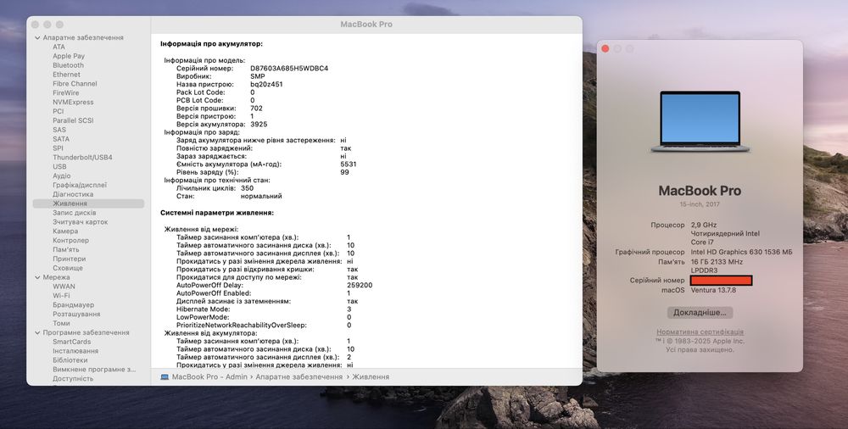This screenshot has width=848, height=429.
Task: Click the Ventura 13.7.8 macOS version
Action: 713,291
